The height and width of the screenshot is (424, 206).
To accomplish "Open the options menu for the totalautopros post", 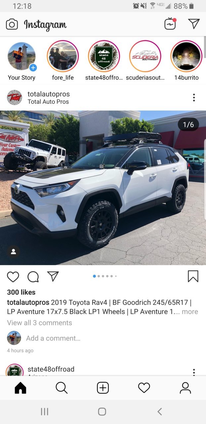I will (x=194, y=97).
